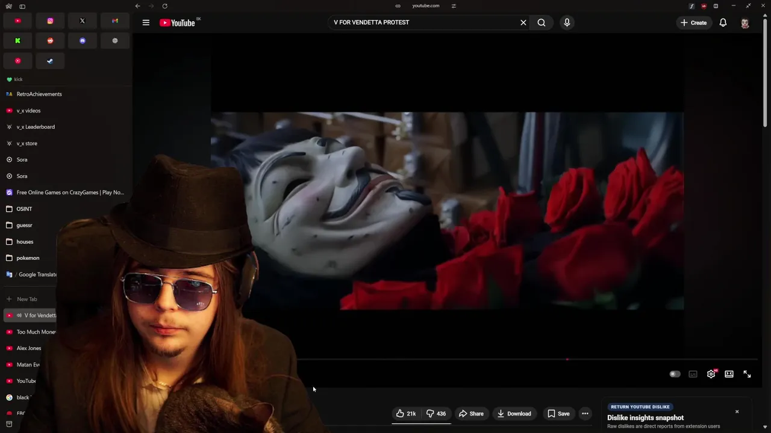The width and height of the screenshot is (771, 433).
Task: Click the Share button
Action: tap(471, 414)
